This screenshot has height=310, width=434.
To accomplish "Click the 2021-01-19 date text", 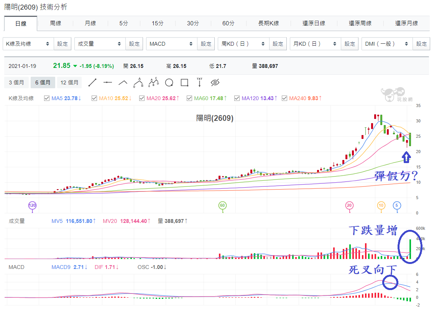I will 22,66.
